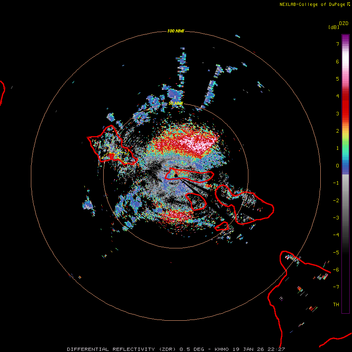The image size is (352, 352).
Task: Click the 'DIFFERENTIAL REFLECTIVITY (ZDR)' caption text
Action: click(x=122, y=349)
